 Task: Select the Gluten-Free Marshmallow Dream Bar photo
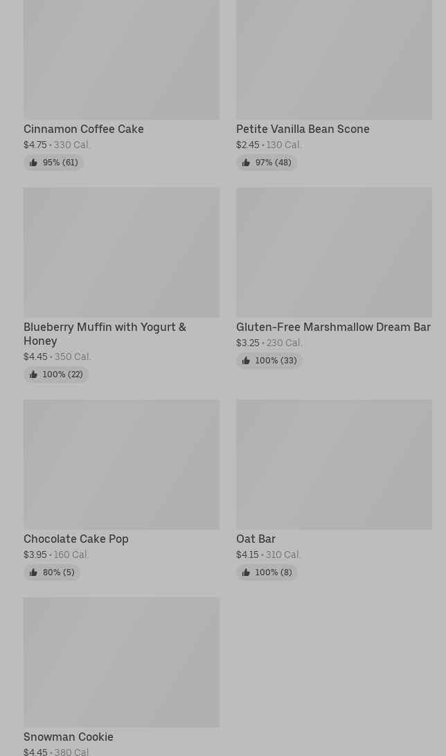334,252
